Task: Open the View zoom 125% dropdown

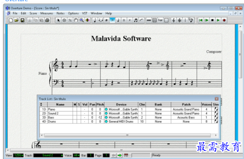Action: [x=18, y=155]
